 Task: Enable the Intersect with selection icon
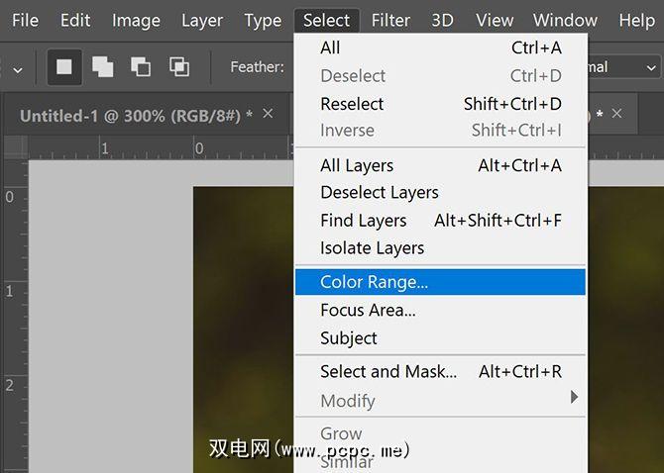click(x=179, y=66)
